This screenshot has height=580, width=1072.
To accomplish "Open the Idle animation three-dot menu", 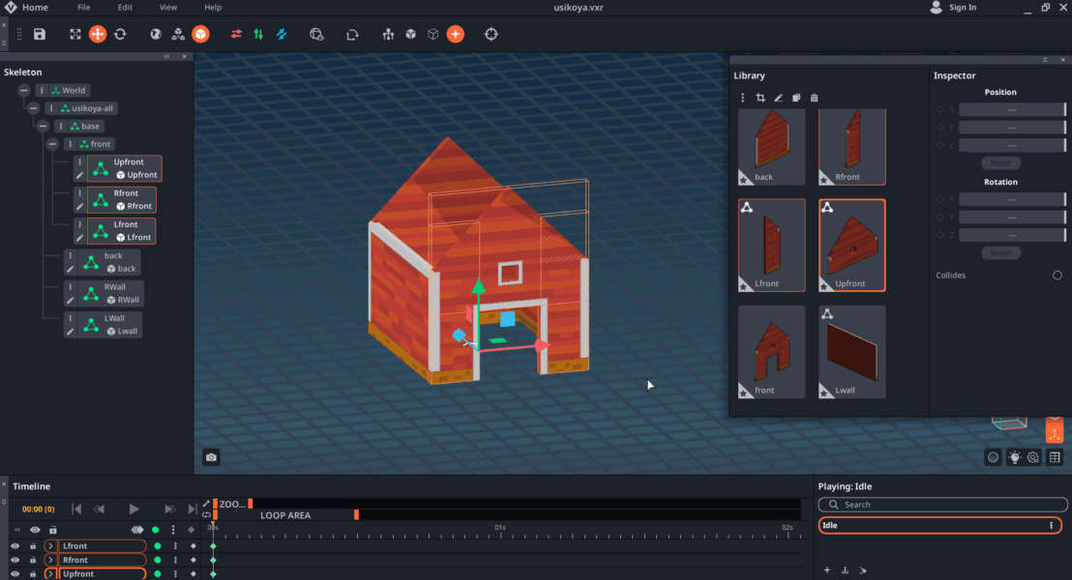I will (x=1051, y=525).
